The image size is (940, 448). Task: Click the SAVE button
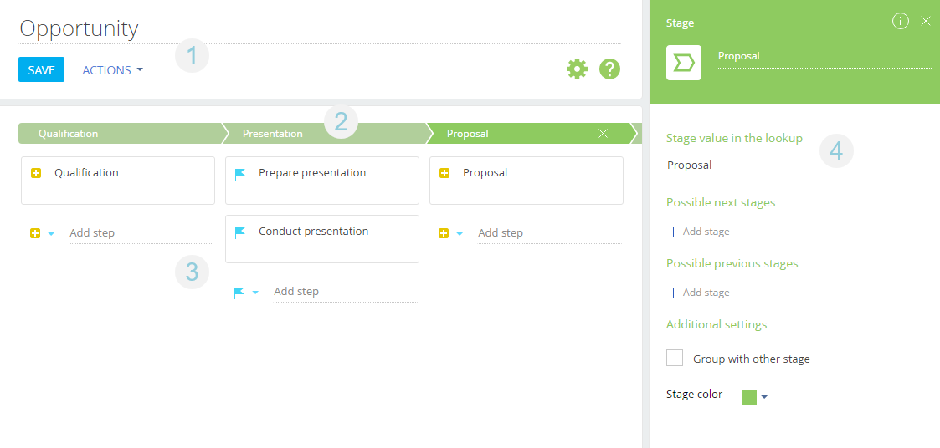pos(41,70)
